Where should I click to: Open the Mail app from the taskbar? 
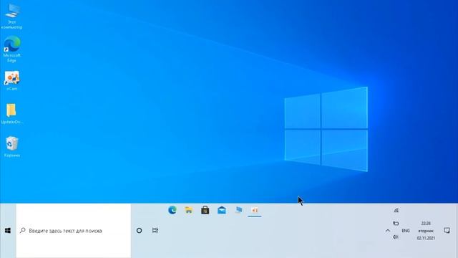pos(222,210)
